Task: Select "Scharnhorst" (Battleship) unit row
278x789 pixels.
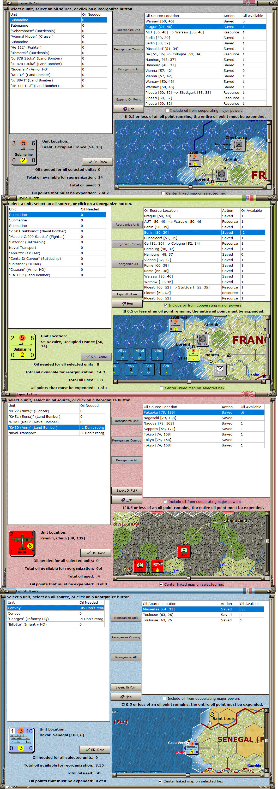Action: coord(58,31)
